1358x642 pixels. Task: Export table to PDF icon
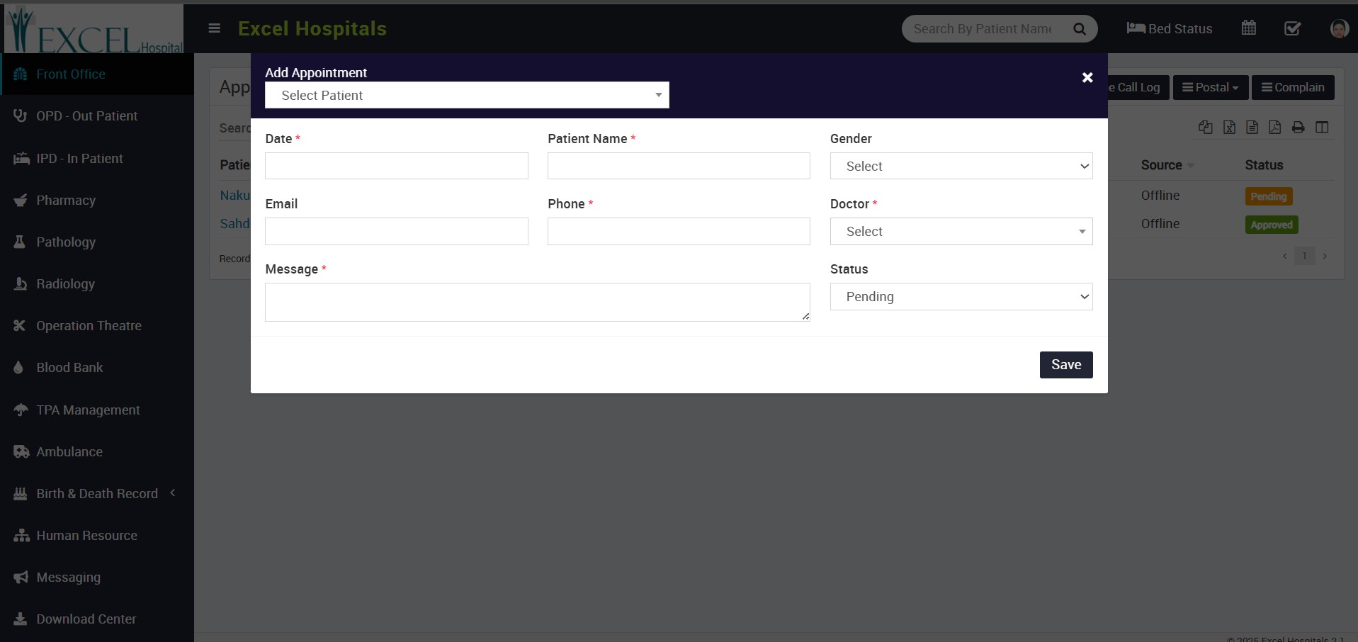[x=1275, y=127]
